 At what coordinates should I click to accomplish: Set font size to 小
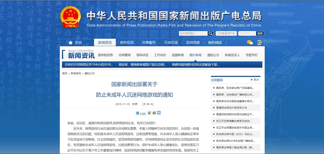coord(151,104)
